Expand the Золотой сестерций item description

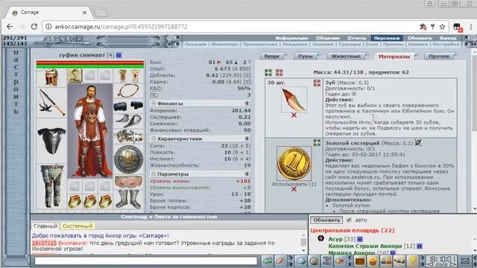(x=317, y=142)
